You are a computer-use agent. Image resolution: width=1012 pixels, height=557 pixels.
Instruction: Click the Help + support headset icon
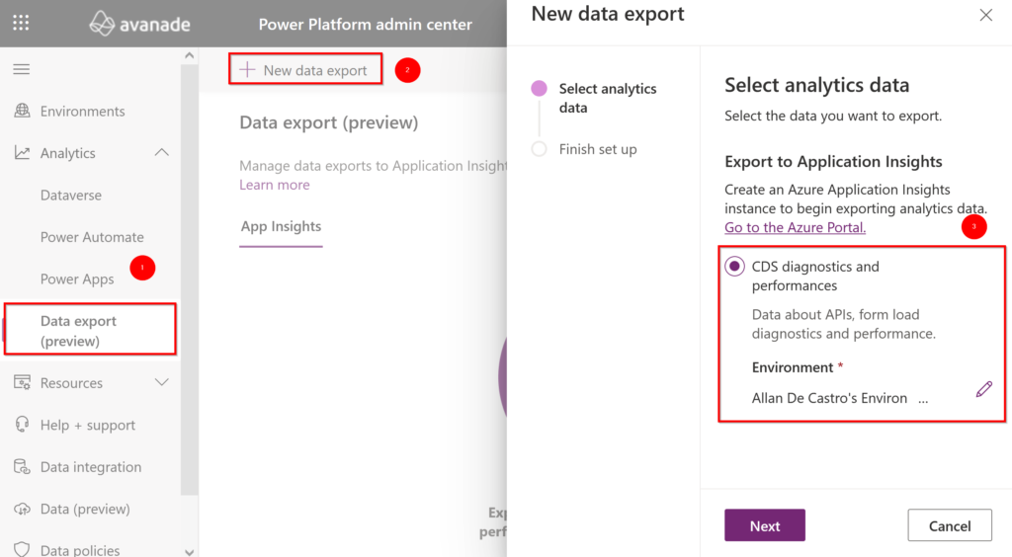pos(22,425)
